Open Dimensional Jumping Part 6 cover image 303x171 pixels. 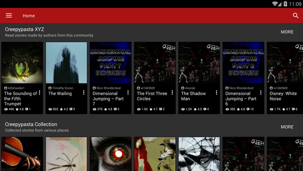[243, 62]
